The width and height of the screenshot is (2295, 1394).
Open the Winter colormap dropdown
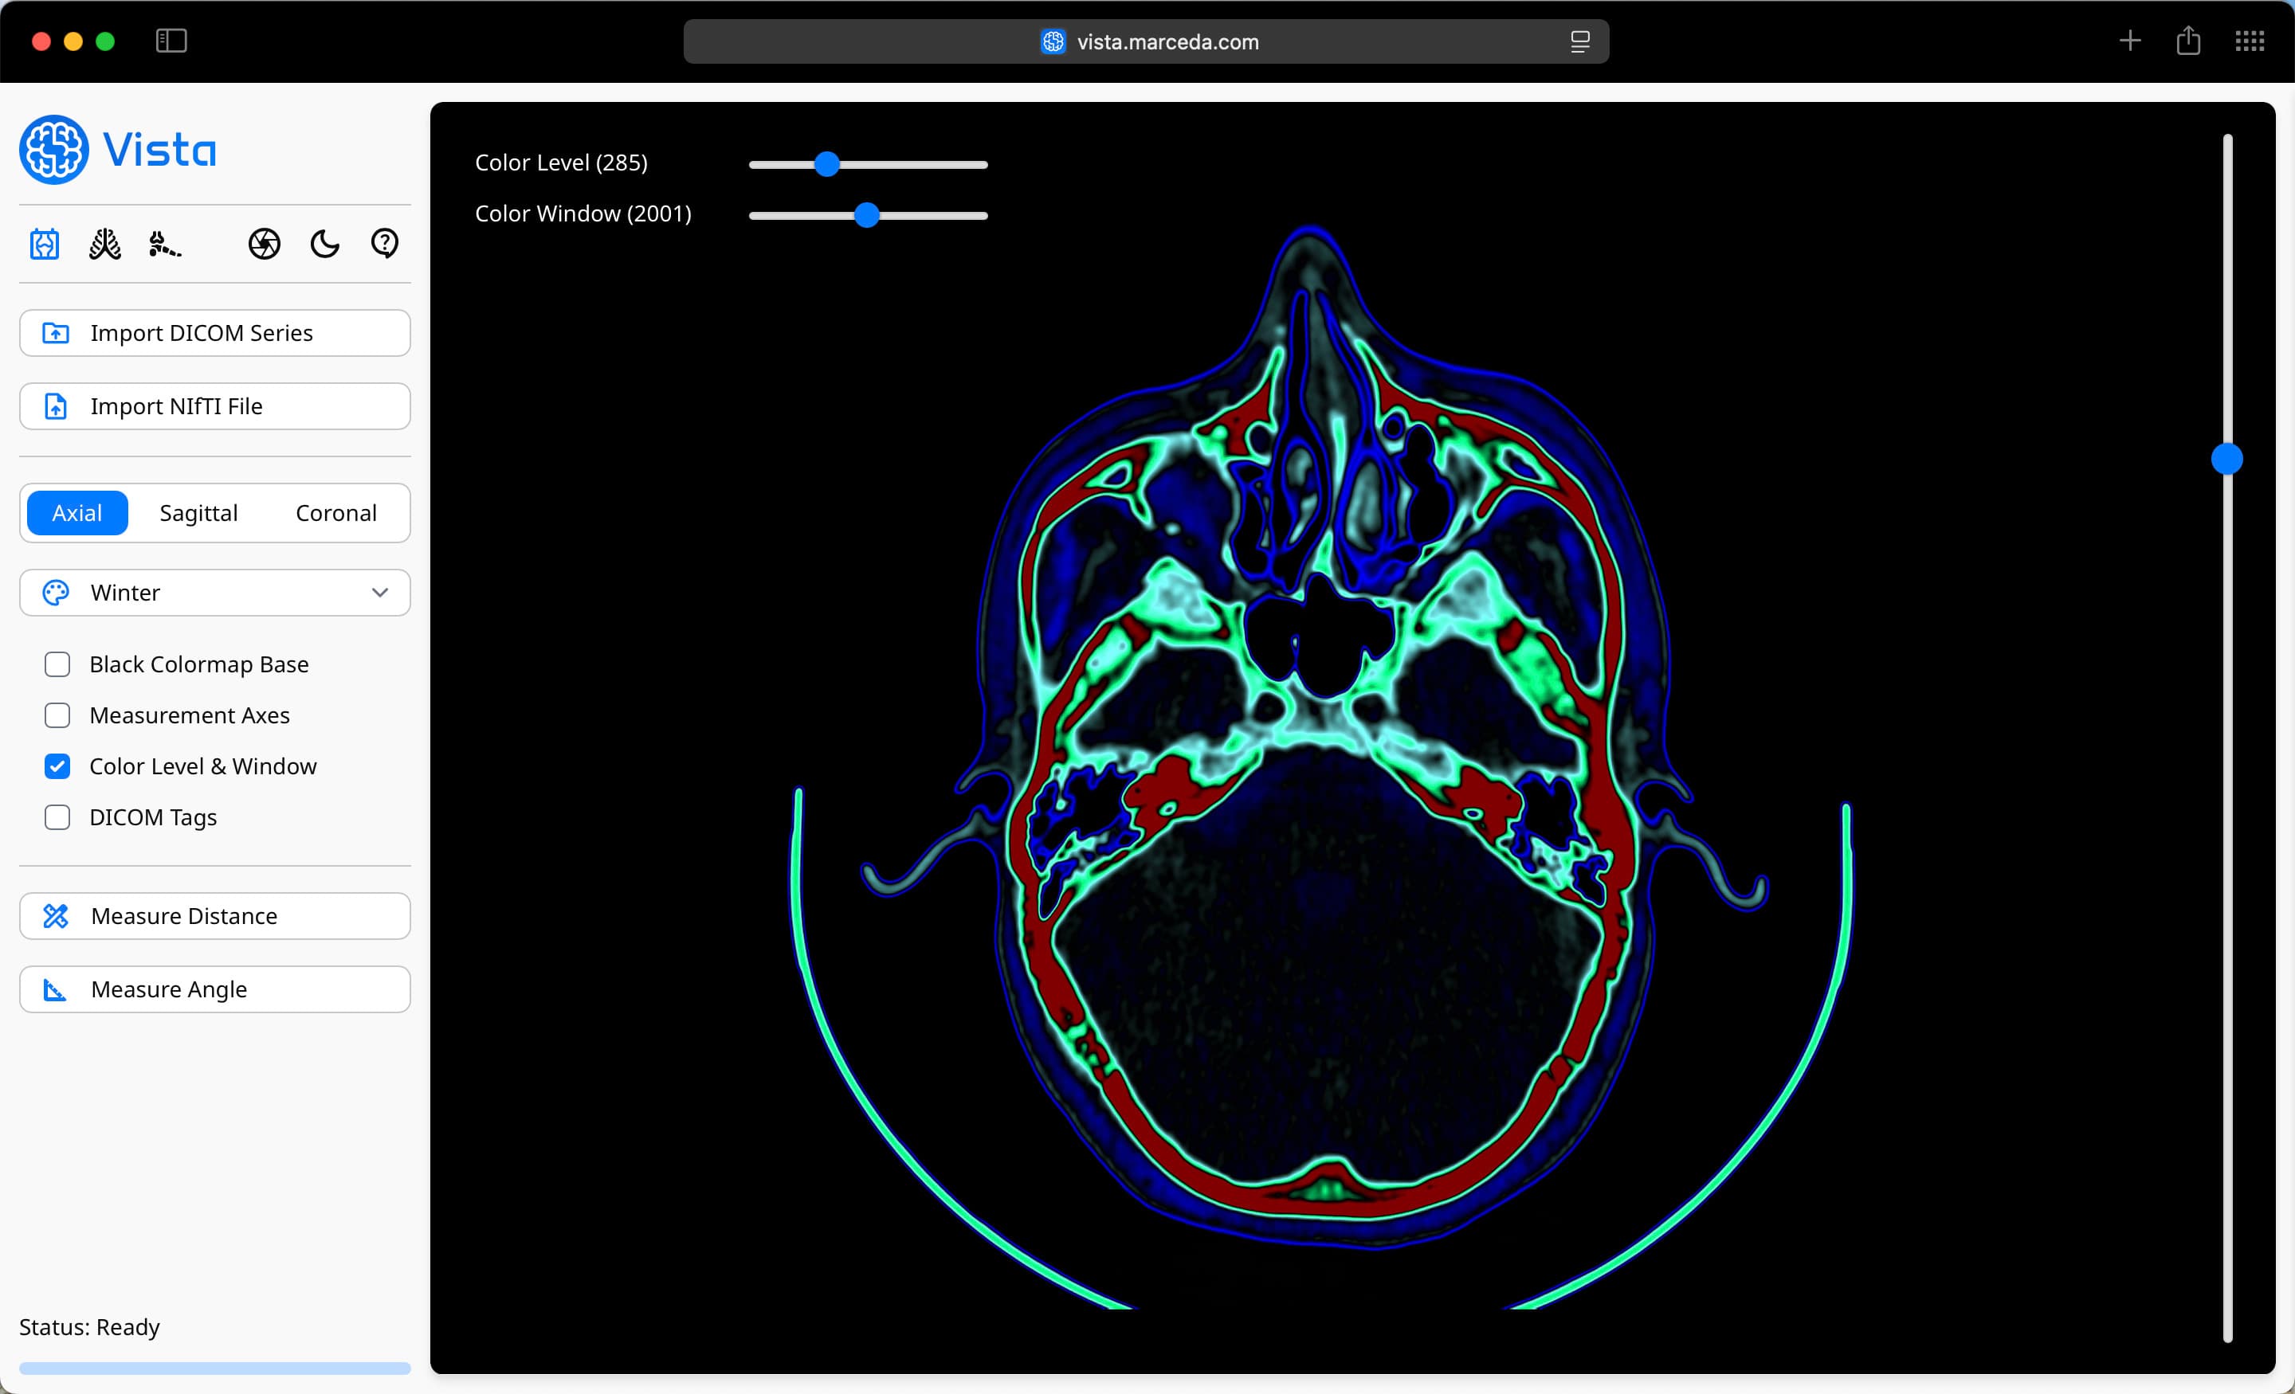point(215,592)
